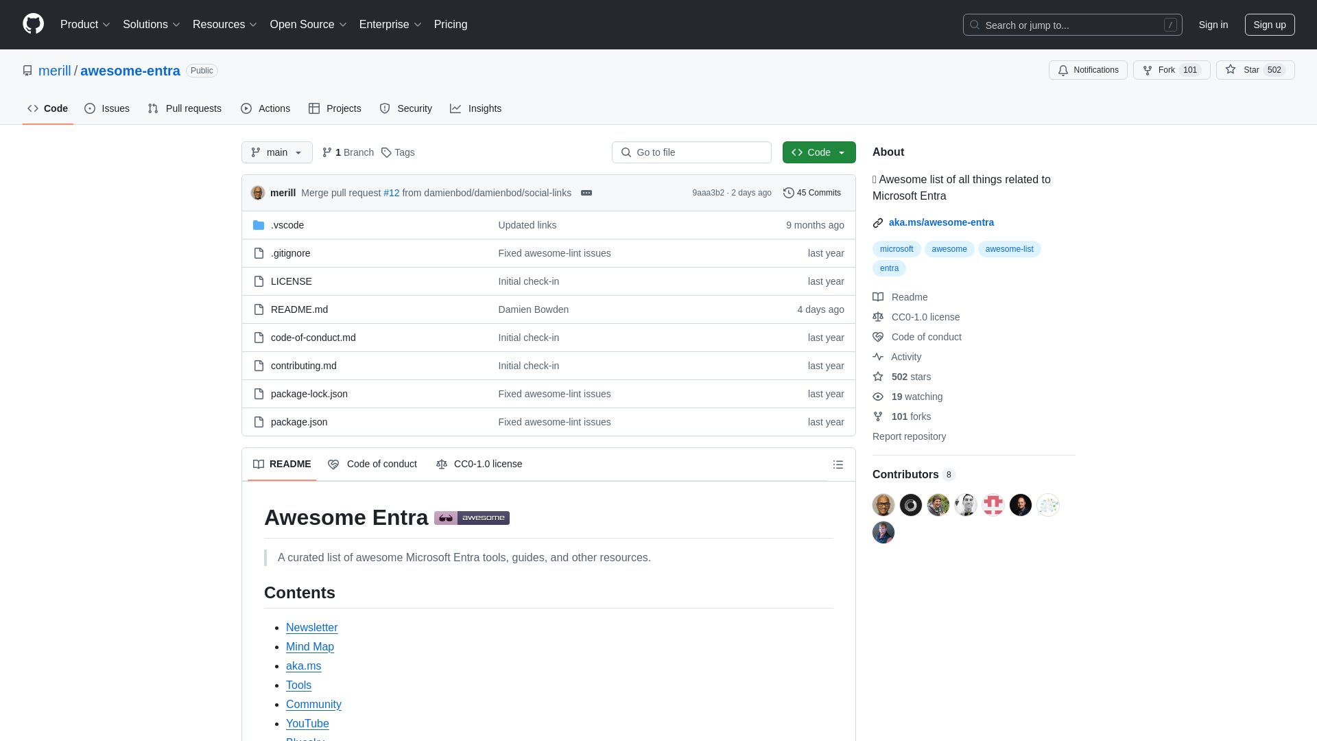
Task: Open the Newsletter contents link
Action: [312, 628]
